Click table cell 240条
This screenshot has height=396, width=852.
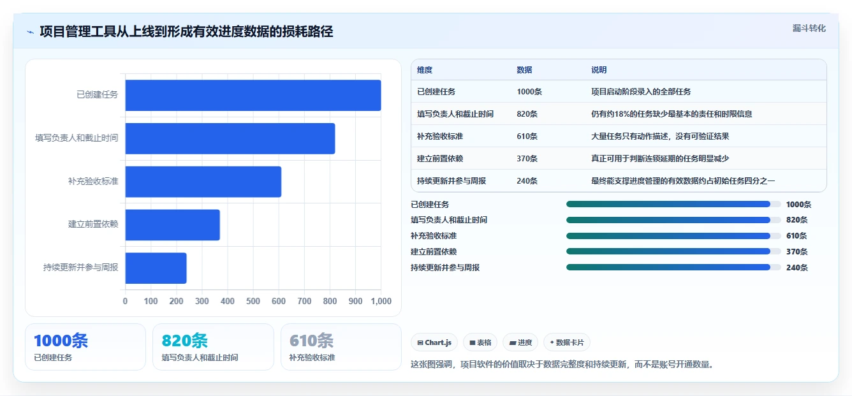pyautogui.click(x=527, y=181)
